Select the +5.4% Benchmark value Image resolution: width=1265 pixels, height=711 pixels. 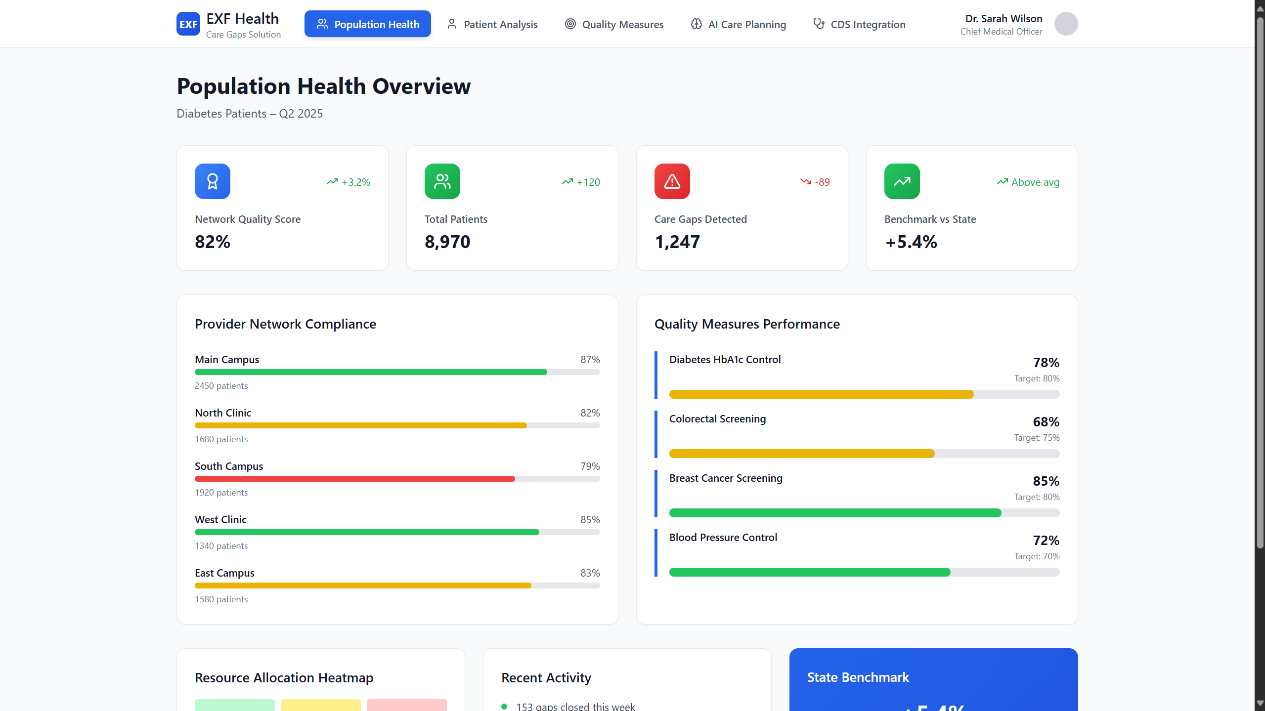(911, 242)
